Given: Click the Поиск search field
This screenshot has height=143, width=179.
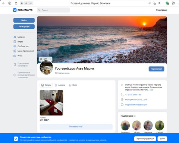Looking at the screenshot, I should pos(53,10).
